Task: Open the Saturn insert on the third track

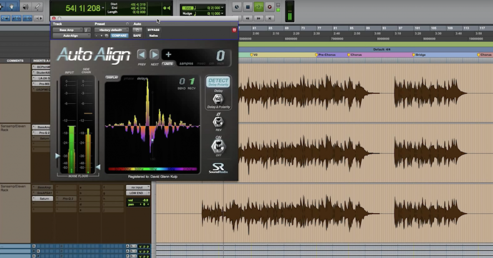Action: coord(42,199)
